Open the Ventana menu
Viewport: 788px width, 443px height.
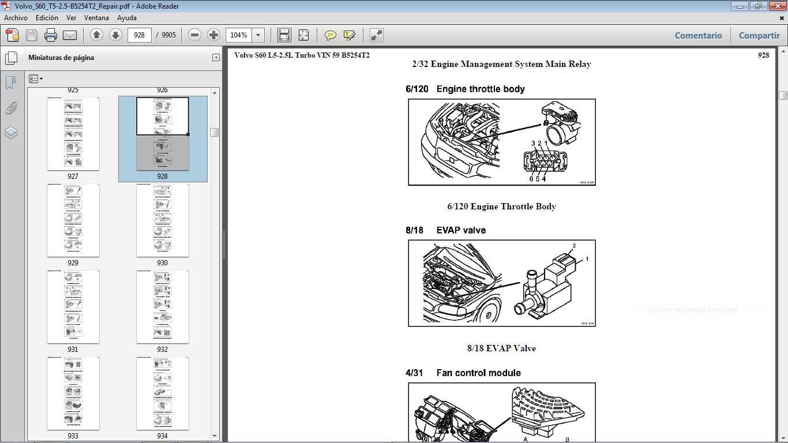pos(96,18)
